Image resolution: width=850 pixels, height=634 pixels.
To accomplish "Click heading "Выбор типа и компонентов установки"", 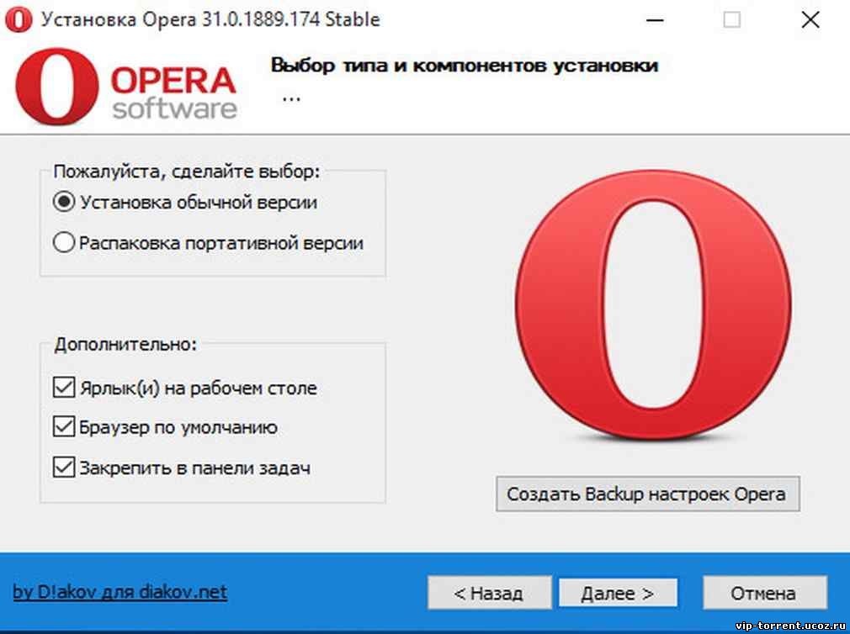I will point(464,66).
